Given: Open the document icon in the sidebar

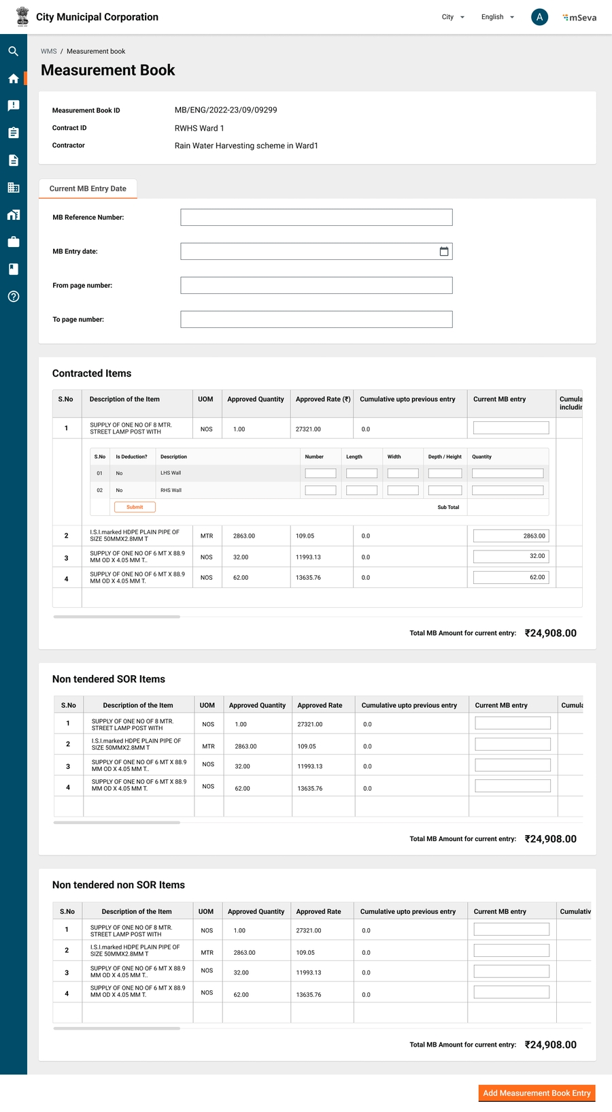Looking at the screenshot, I should point(13,161).
